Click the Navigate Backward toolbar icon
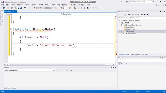This screenshot has width=166, height=93. [x=4, y=8]
